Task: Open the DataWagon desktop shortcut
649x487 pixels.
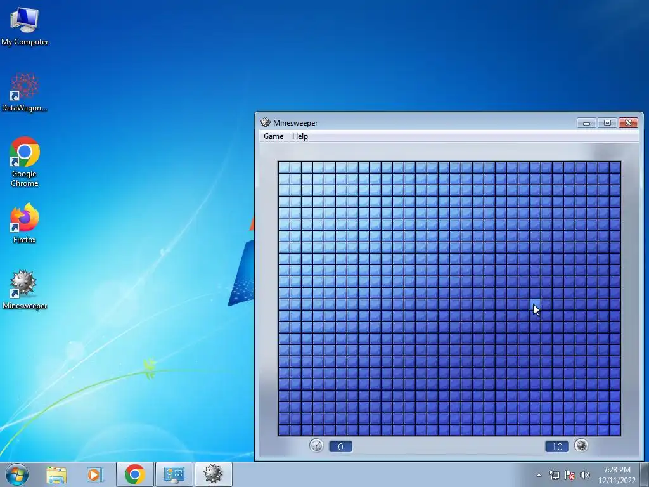Action: 25,92
